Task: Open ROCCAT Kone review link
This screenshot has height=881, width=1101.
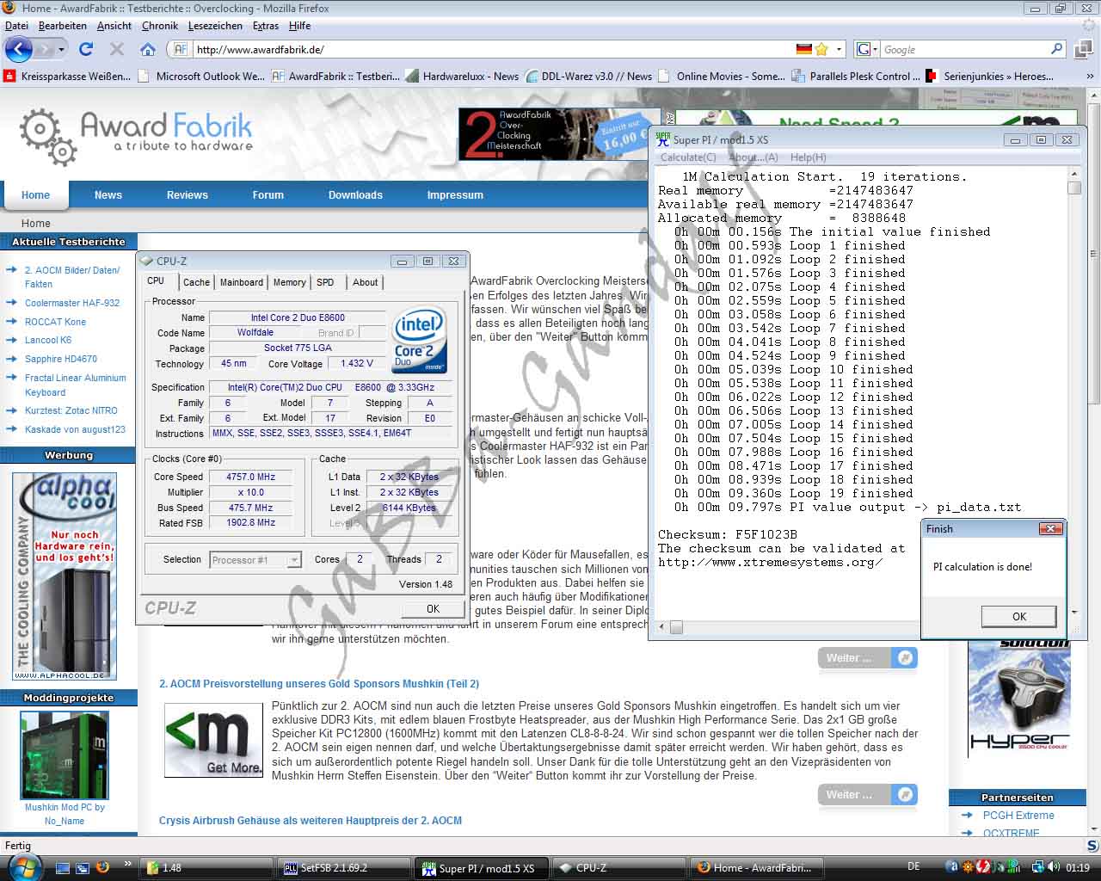Action: [x=55, y=322]
